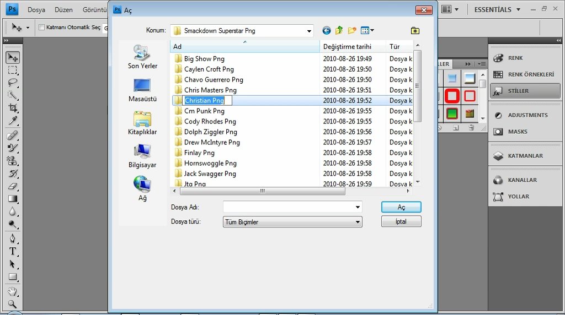Open the Dosya türü format dropdown

pyautogui.click(x=292, y=222)
